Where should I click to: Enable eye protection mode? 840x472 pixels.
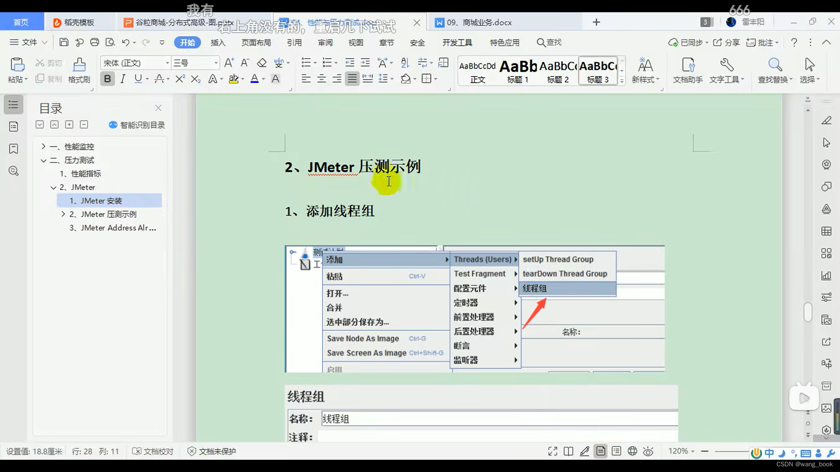coord(648,451)
